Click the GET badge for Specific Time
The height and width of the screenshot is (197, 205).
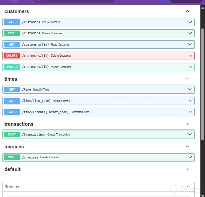[12, 90]
